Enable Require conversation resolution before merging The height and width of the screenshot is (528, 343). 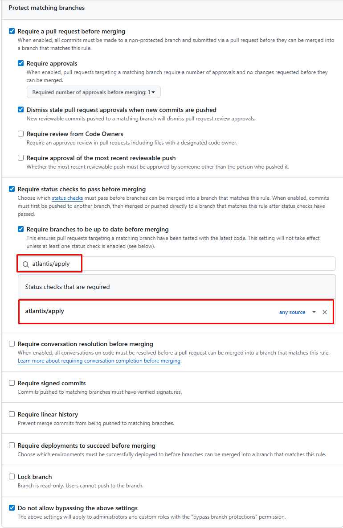pyautogui.click(x=12, y=343)
